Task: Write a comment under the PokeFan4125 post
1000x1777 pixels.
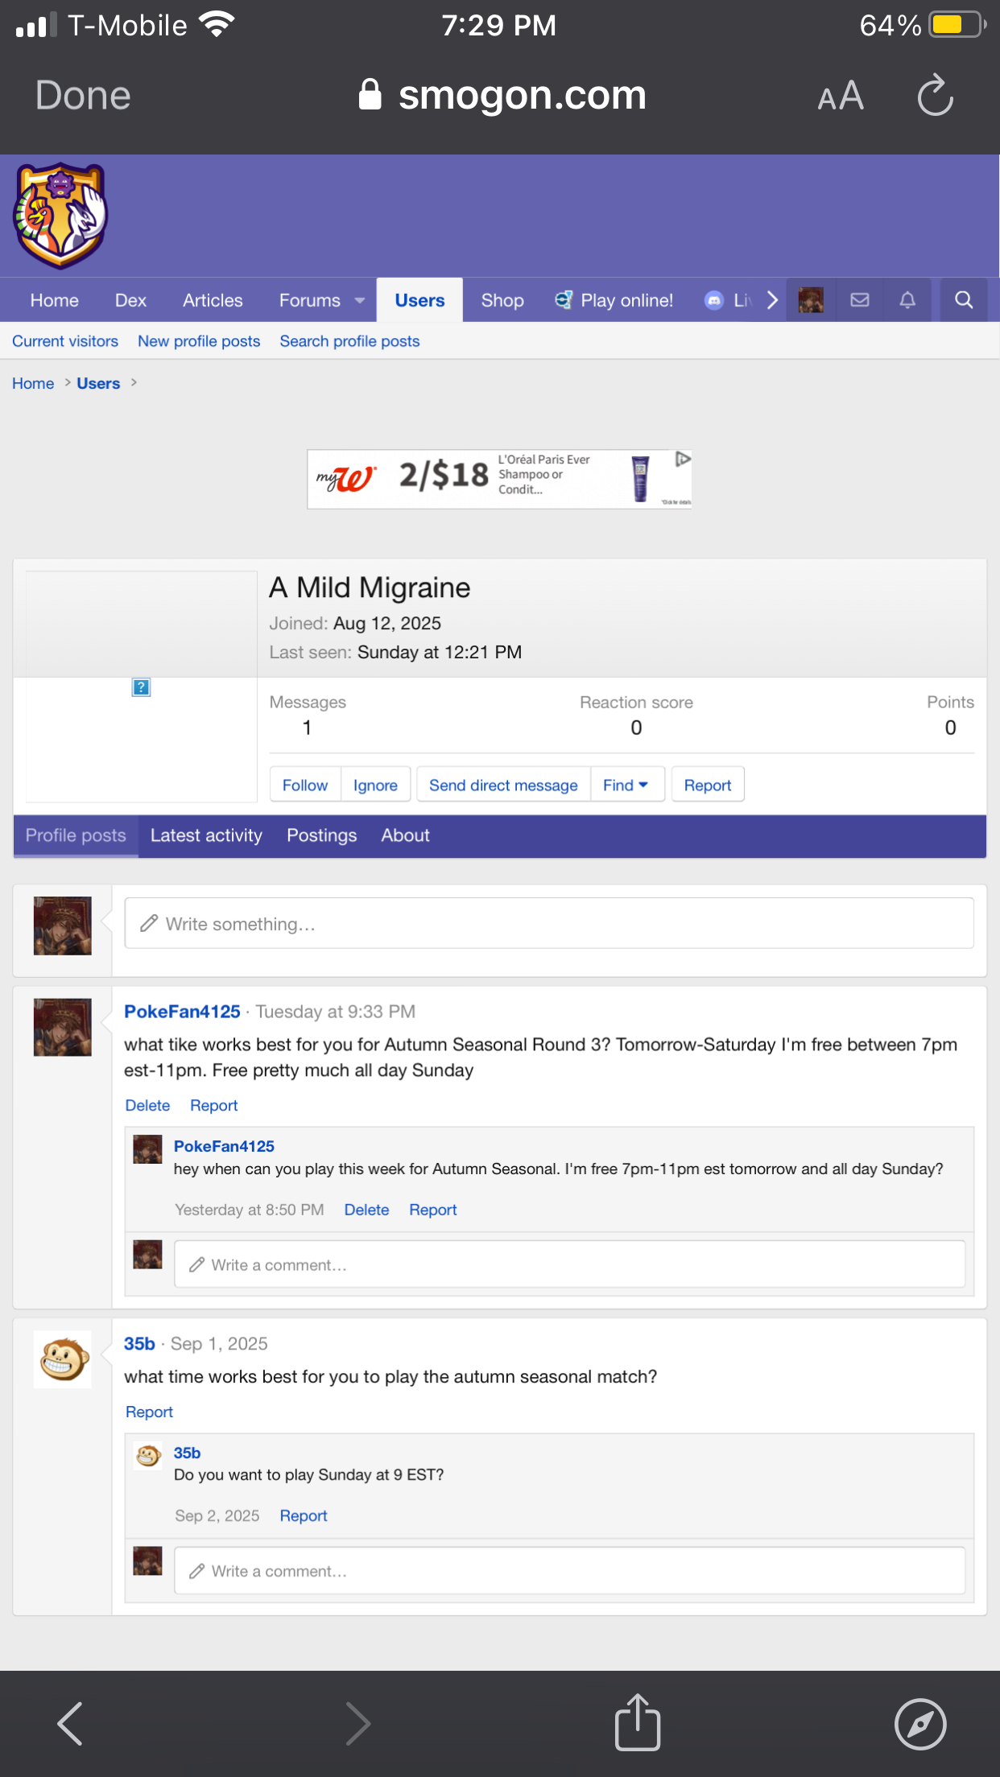Action: 569,1264
